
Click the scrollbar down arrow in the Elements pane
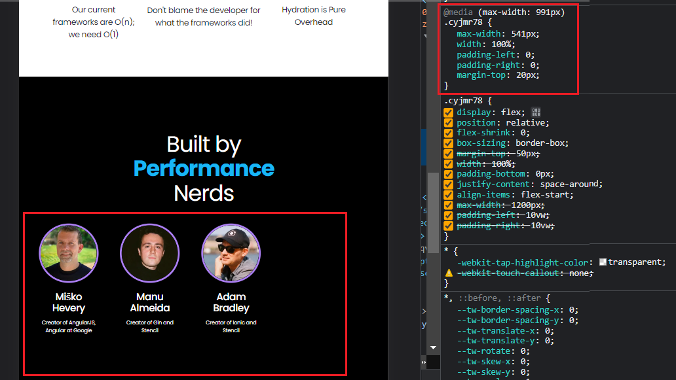(x=433, y=347)
